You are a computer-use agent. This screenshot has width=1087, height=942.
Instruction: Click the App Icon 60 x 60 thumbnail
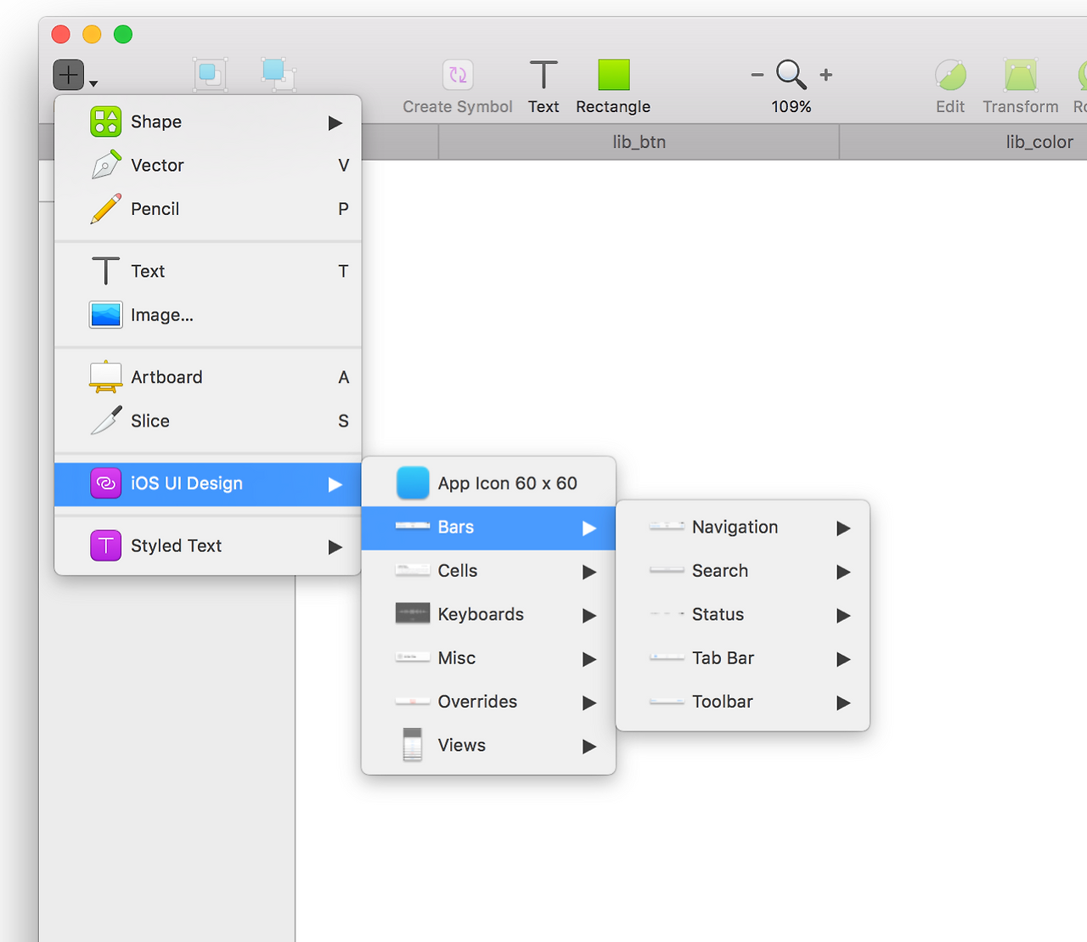coord(413,483)
